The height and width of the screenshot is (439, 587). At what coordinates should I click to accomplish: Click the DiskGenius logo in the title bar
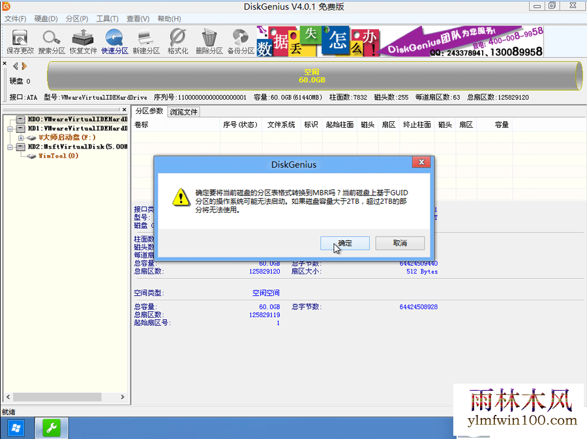click(x=7, y=6)
